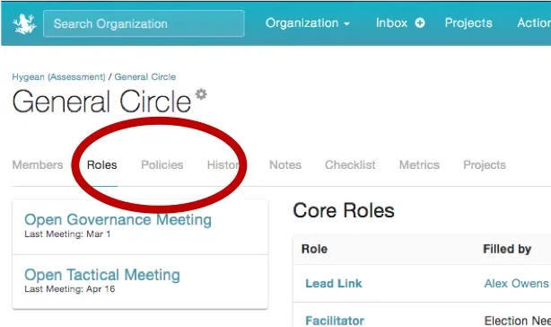Screen dimensions: 551x327
Task: Open the Checklist tab
Action: click(350, 165)
